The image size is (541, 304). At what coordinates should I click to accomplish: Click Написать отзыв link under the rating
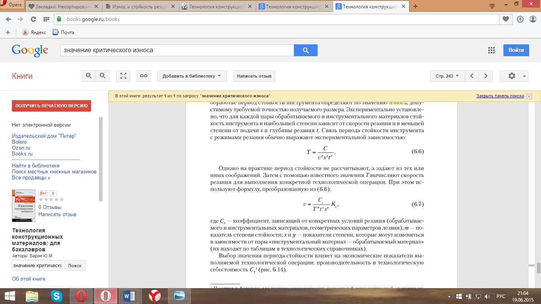tap(57, 214)
